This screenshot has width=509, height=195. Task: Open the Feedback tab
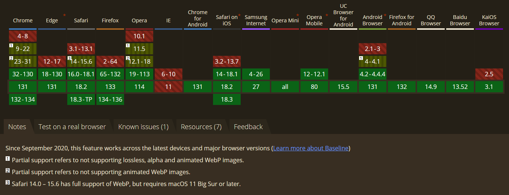pyautogui.click(x=248, y=127)
